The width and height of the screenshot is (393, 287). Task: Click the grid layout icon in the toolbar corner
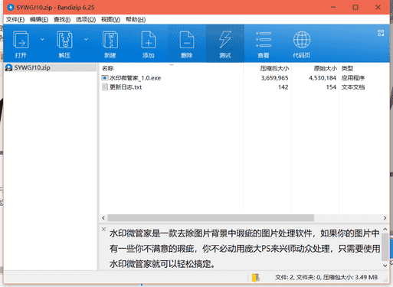(x=381, y=33)
